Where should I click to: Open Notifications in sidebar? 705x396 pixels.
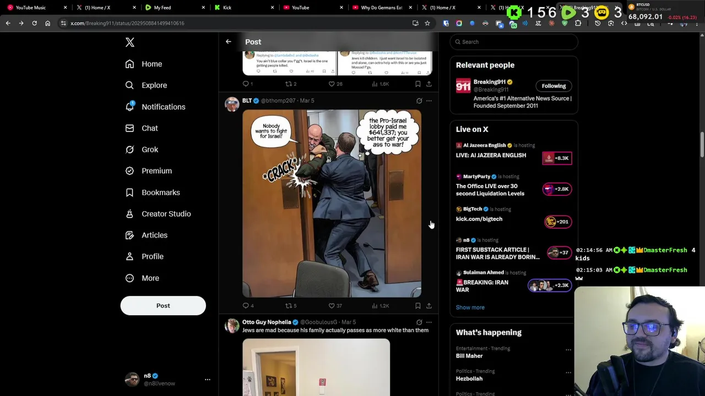click(155, 107)
